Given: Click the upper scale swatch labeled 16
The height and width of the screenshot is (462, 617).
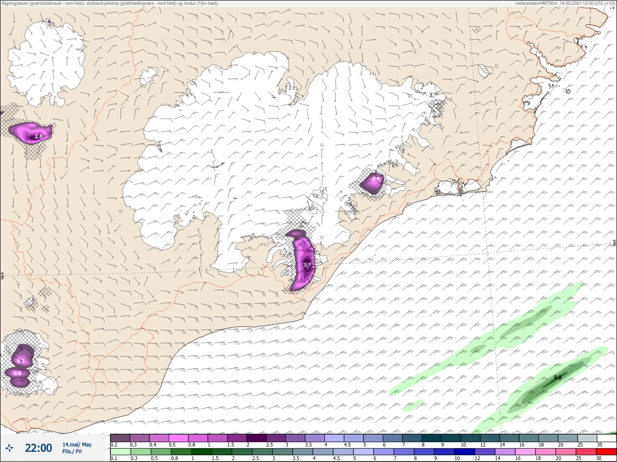Looking at the screenshot, I should pyautogui.click(x=529, y=438).
